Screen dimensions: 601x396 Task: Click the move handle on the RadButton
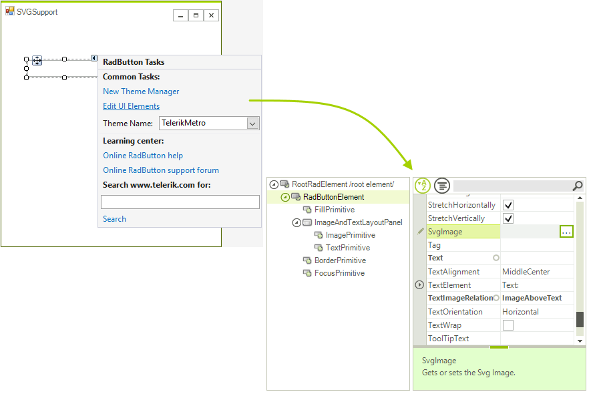pyautogui.click(x=37, y=60)
